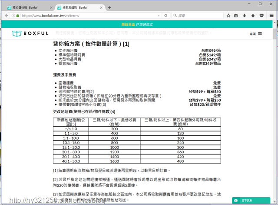Select the 台幣$20/箱或物件 price text

(205, 104)
